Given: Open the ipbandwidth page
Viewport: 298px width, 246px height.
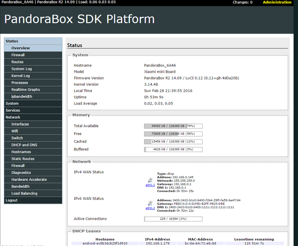Looking at the screenshot, I should tap(33, 97).
